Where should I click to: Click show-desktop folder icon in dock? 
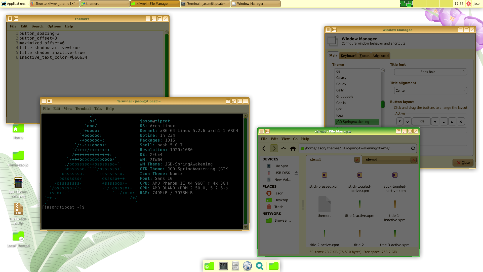(x=209, y=266)
